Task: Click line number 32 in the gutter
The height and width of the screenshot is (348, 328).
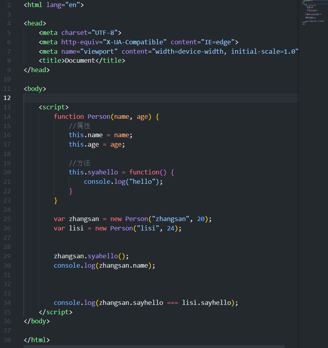Action: tap(7, 284)
